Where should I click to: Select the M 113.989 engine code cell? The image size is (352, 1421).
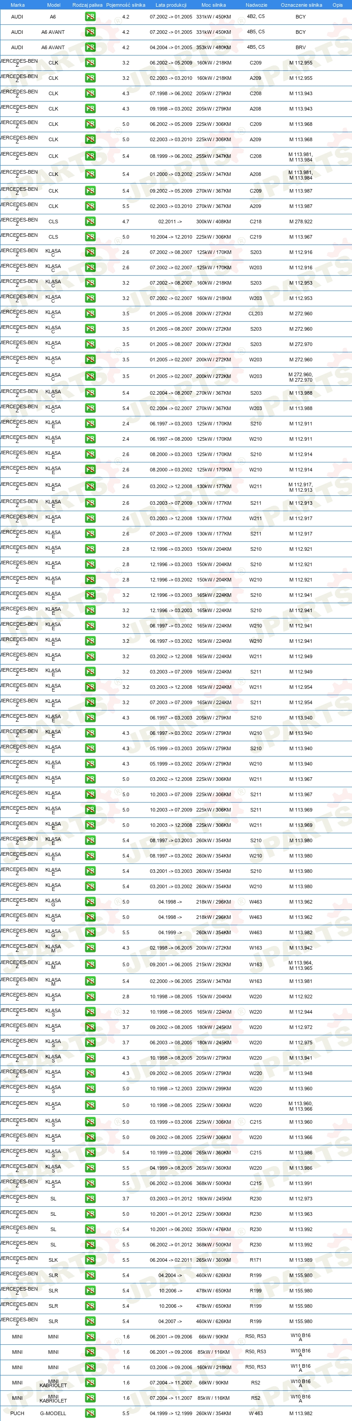click(x=301, y=1260)
